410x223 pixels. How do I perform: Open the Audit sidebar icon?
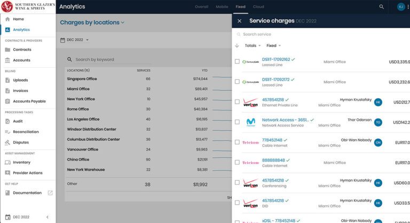[7, 121]
